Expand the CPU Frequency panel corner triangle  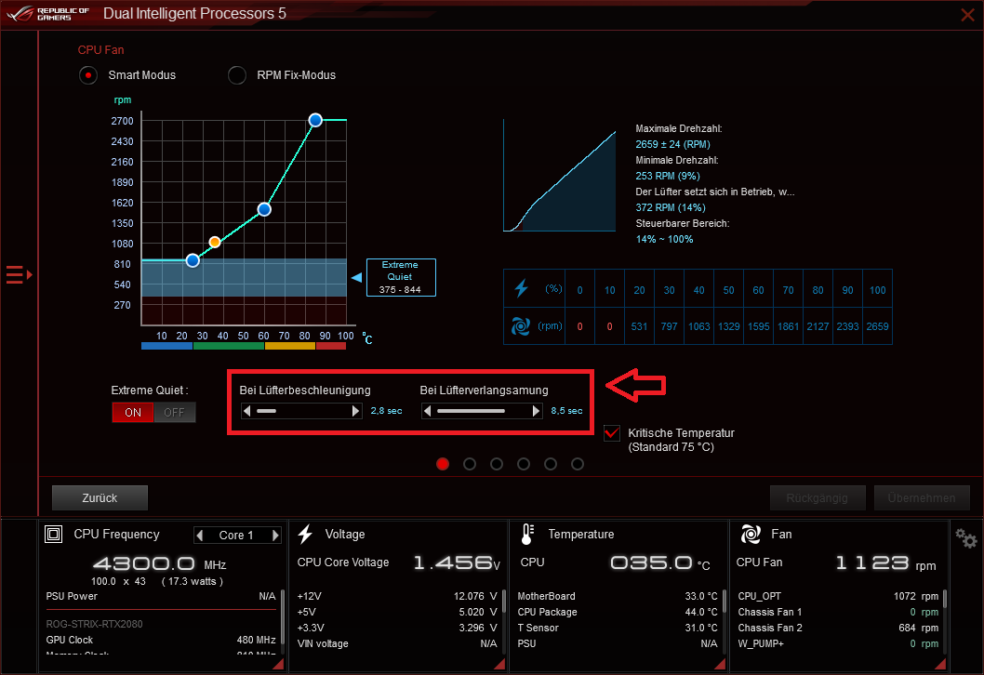[278, 664]
